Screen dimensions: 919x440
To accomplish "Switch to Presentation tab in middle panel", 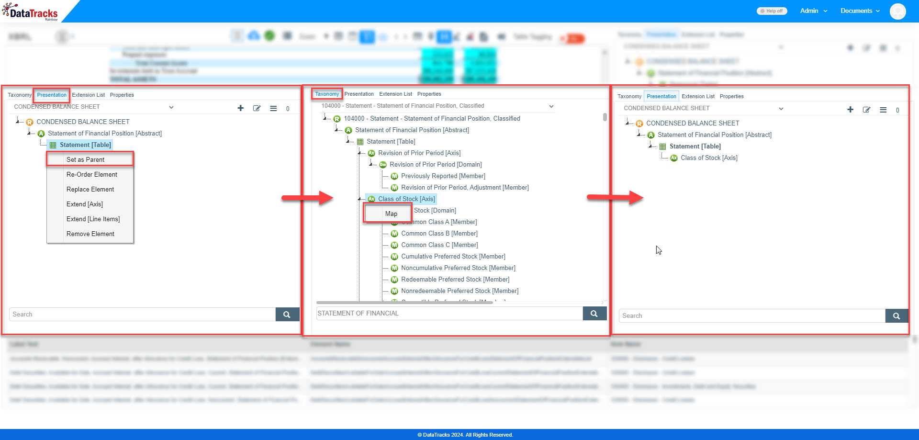I will tap(359, 94).
